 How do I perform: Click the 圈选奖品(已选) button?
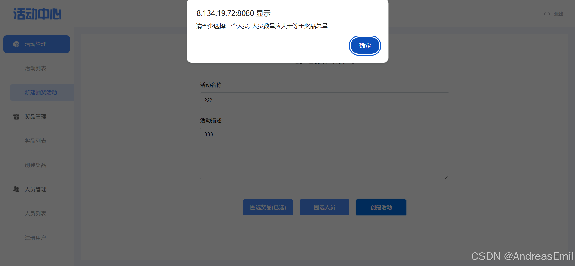(x=268, y=207)
